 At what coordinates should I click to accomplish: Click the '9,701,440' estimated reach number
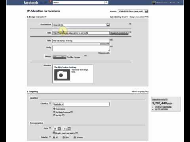coord(160,103)
